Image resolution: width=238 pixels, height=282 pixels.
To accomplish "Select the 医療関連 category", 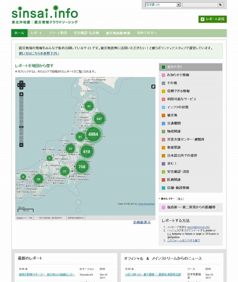I will (x=191, y=180).
